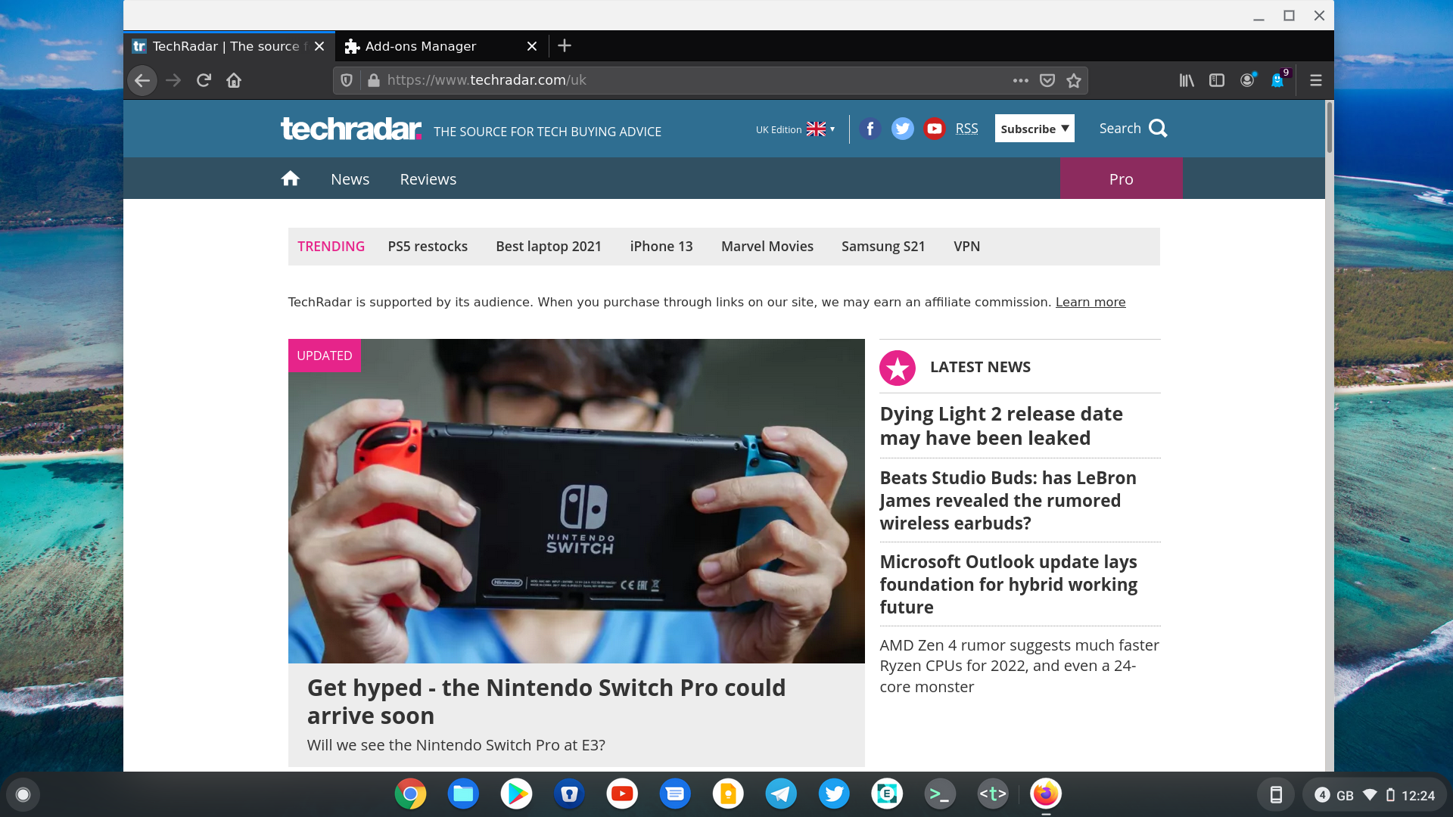The image size is (1453, 817).
Task: Click the browser forward arrow
Action: pos(173,80)
